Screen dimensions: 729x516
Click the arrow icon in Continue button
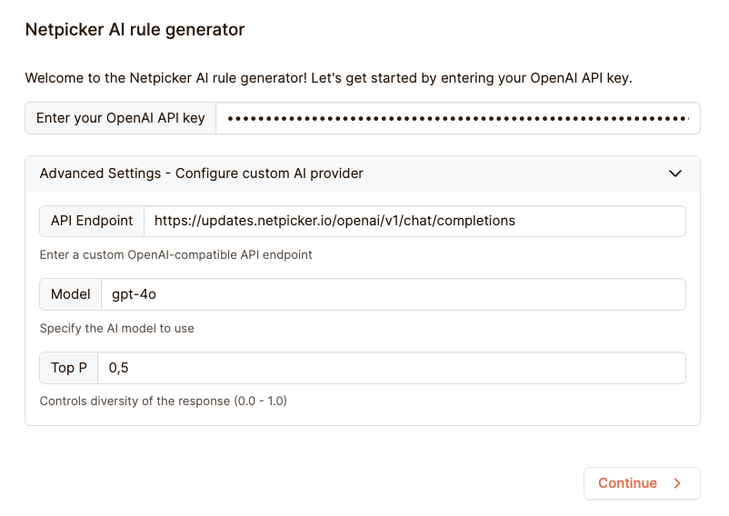(x=677, y=483)
